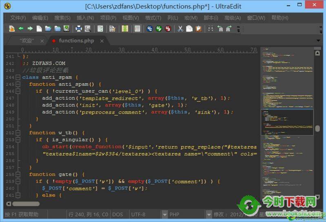Open the 搜索(S) menu
The image size is (326, 222).
coord(62,18)
